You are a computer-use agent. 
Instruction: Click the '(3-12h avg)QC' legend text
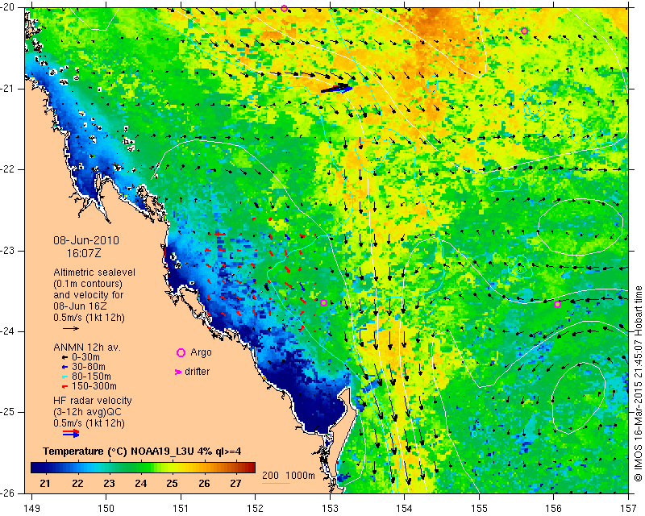[87, 412]
